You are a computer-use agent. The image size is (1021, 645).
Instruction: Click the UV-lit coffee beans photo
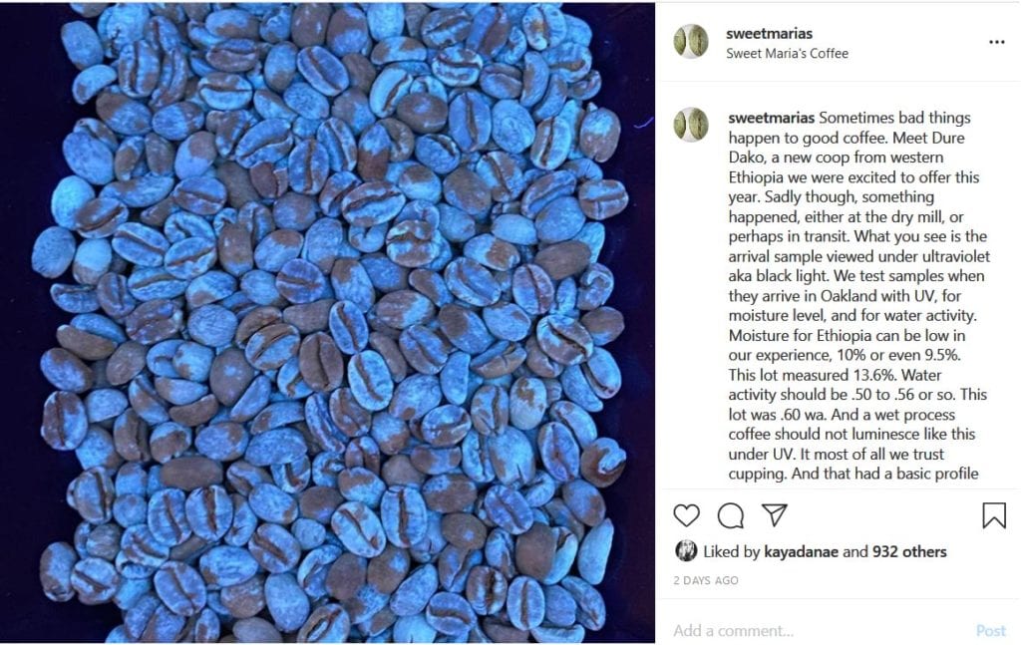327,323
